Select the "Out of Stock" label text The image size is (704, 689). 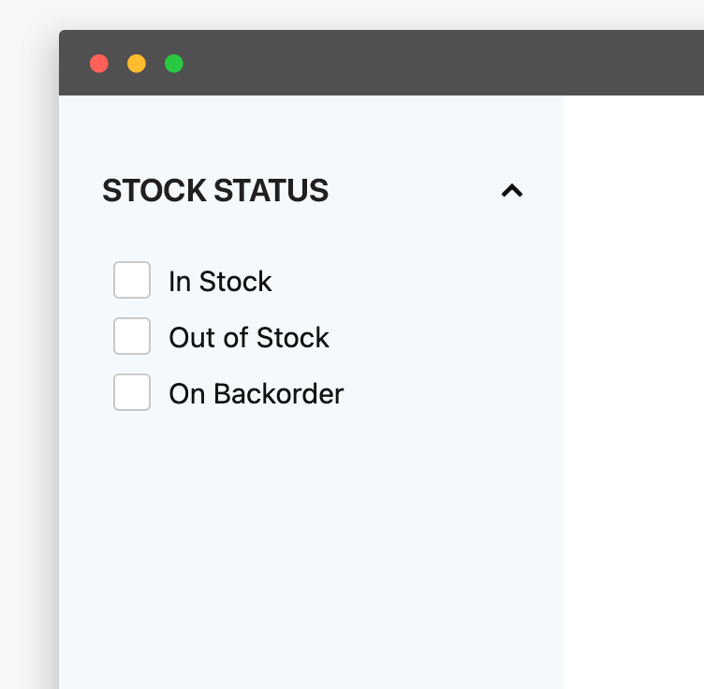[x=249, y=338]
